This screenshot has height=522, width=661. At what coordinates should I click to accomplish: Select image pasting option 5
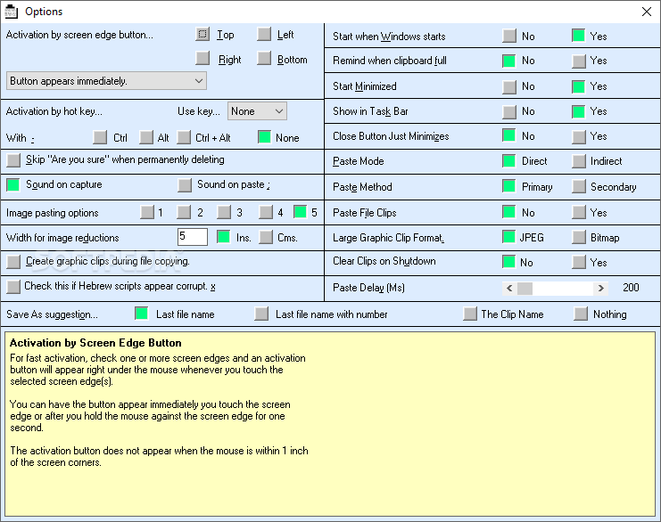[x=300, y=212]
